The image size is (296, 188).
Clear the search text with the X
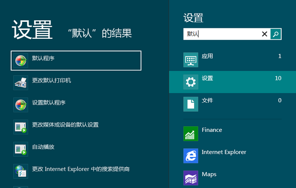coord(265,34)
